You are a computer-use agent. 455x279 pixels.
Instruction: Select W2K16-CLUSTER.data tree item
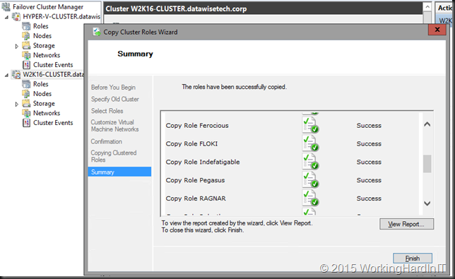[x=54, y=74]
